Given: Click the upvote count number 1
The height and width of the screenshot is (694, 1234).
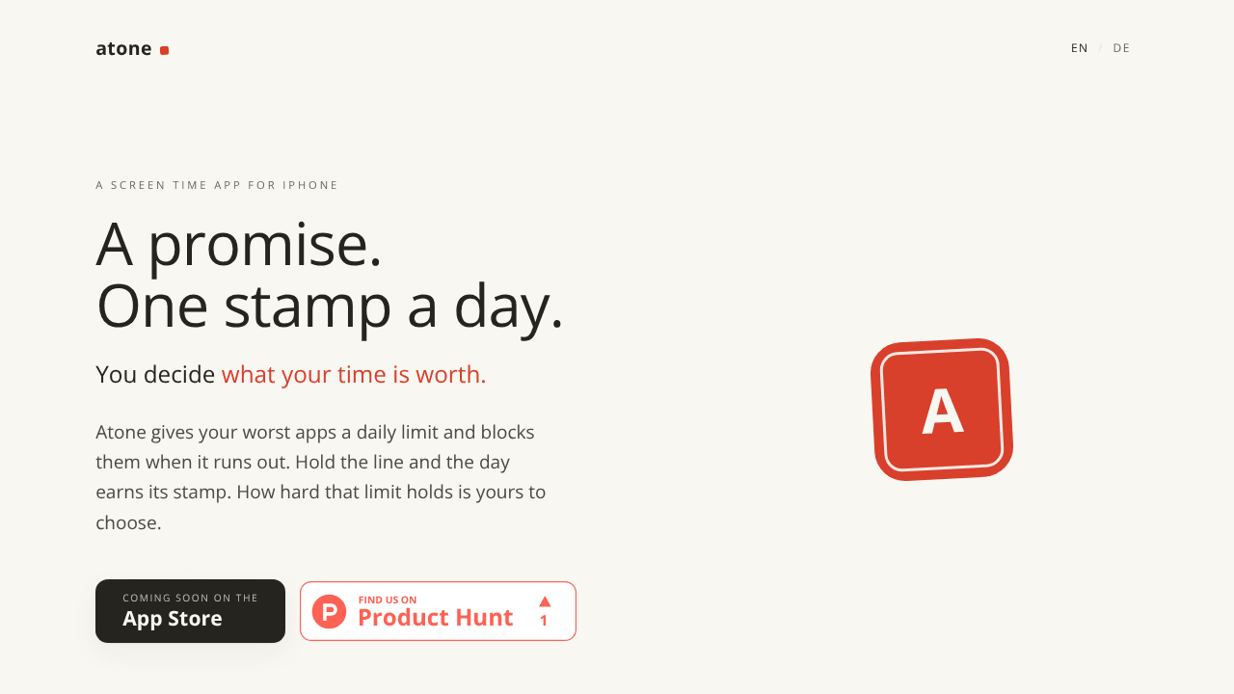Looking at the screenshot, I should (x=544, y=621).
